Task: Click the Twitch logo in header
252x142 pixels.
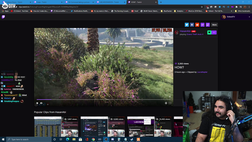Action: click(3, 17)
